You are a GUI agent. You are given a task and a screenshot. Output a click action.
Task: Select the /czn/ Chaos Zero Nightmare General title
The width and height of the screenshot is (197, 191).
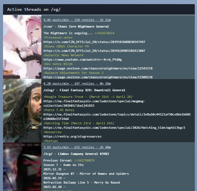tap(76, 26)
